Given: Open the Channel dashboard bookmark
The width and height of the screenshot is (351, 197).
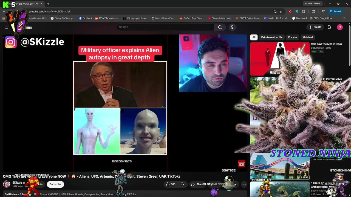Looking at the screenshot, I should [x=220, y=18].
